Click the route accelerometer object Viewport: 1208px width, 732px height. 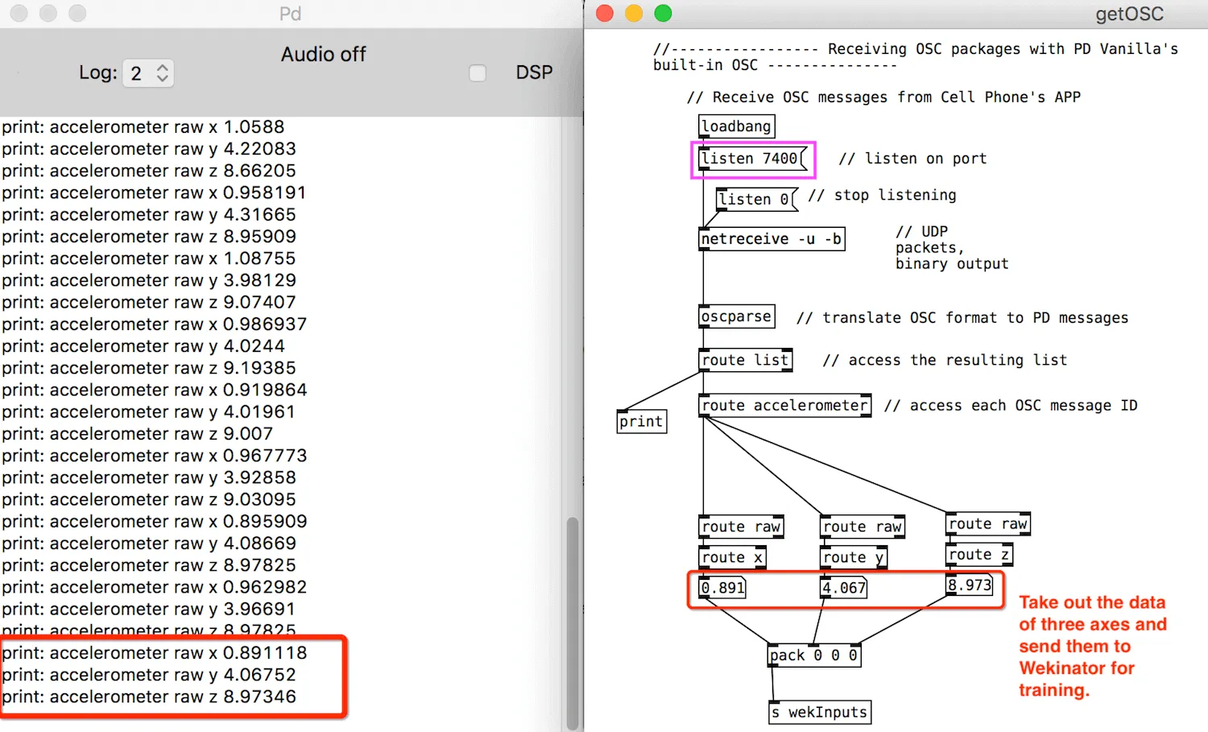tap(784, 405)
